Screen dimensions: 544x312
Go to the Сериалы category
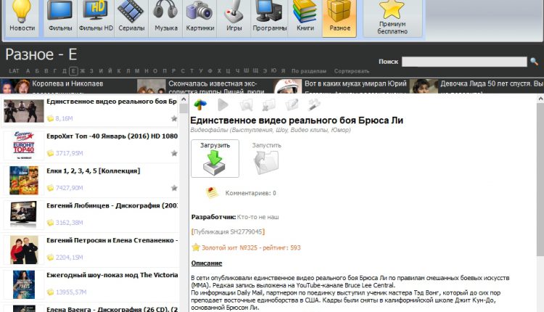click(131, 17)
